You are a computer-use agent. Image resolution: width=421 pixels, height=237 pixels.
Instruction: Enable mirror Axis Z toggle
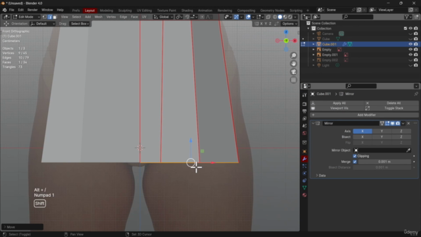[x=401, y=131]
